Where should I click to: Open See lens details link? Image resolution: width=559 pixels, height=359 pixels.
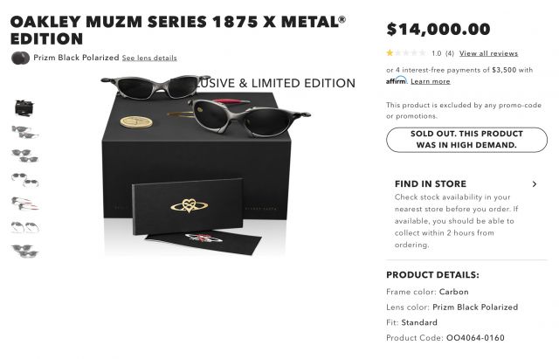pos(149,59)
